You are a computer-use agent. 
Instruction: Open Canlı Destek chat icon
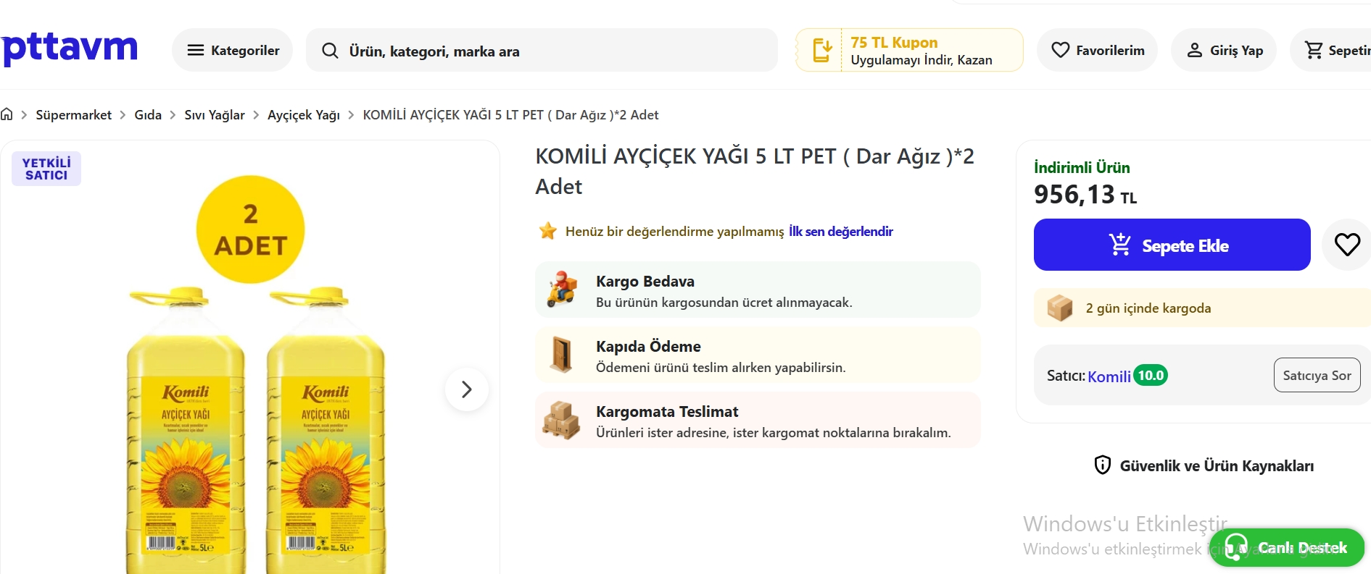coord(1236,548)
